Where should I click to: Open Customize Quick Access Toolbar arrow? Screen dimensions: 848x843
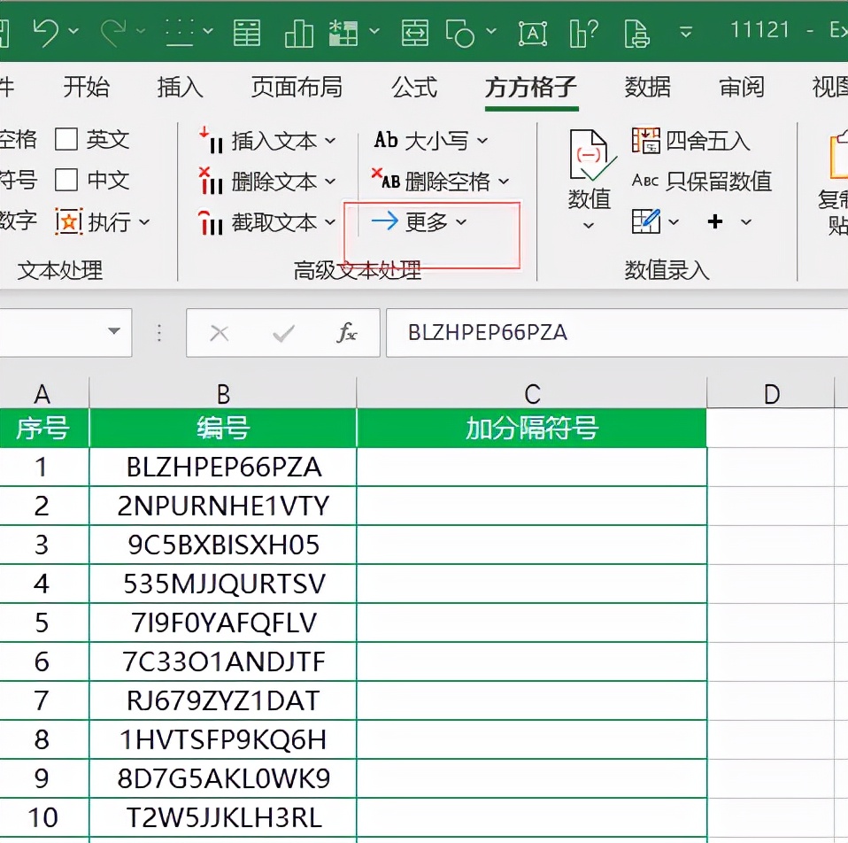(686, 32)
